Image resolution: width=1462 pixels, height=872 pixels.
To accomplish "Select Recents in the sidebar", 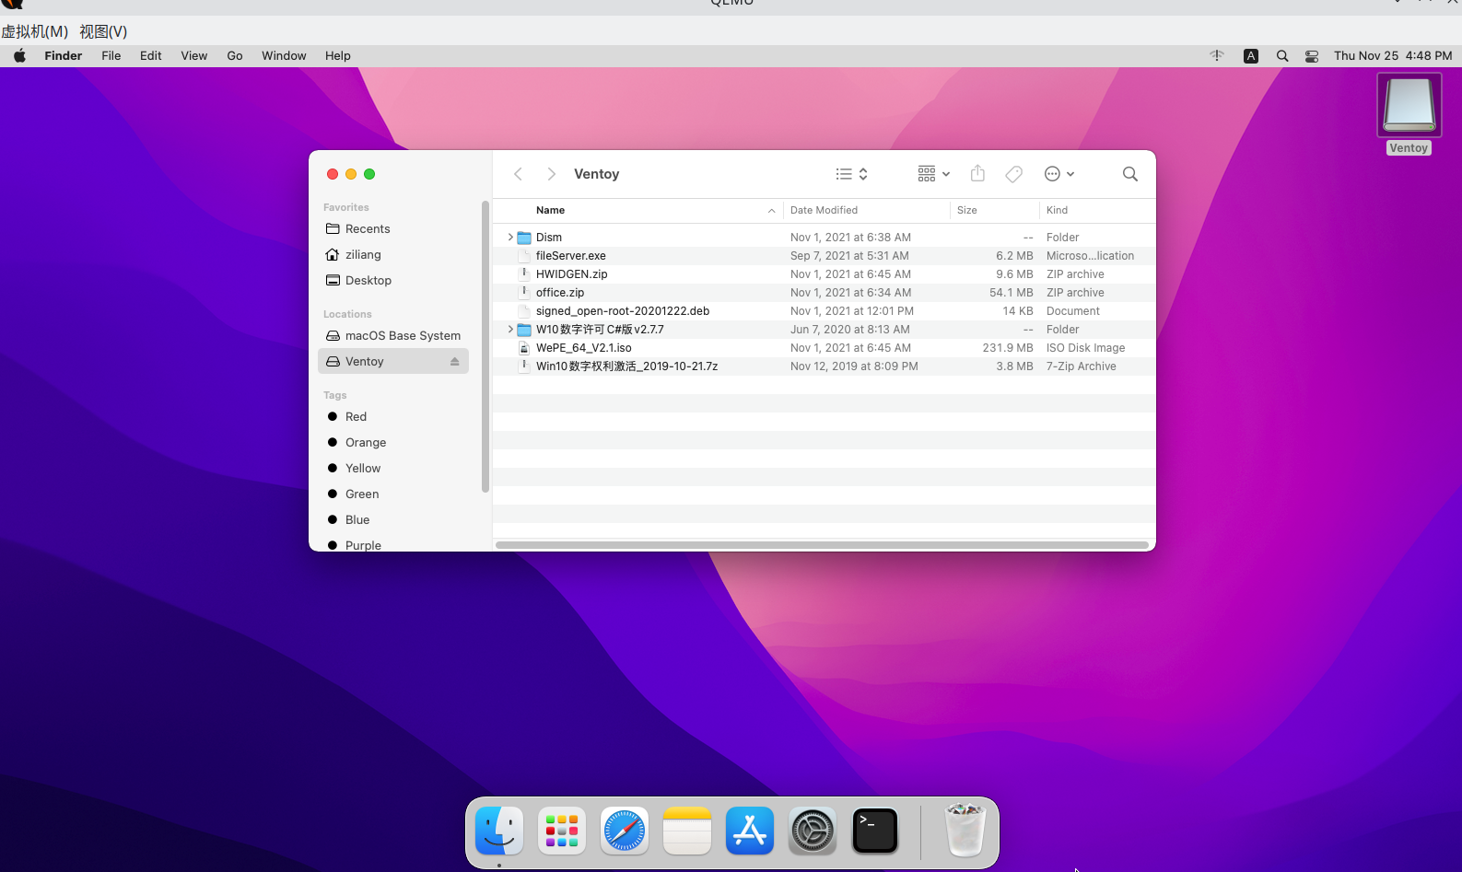I will pyautogui.click(x=393, y=229).
